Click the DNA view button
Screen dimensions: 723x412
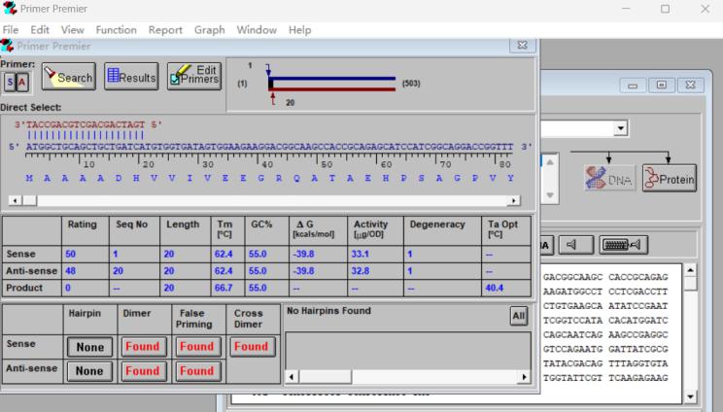pos(609,177)
